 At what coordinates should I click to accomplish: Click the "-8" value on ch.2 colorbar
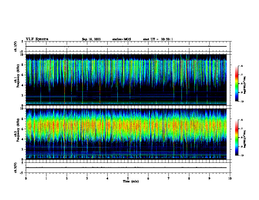pyautogui.click(x=241, y=138)
